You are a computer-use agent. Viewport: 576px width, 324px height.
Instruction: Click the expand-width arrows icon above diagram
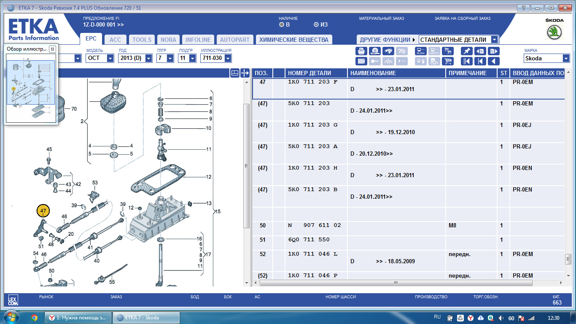tap(245, 73)
